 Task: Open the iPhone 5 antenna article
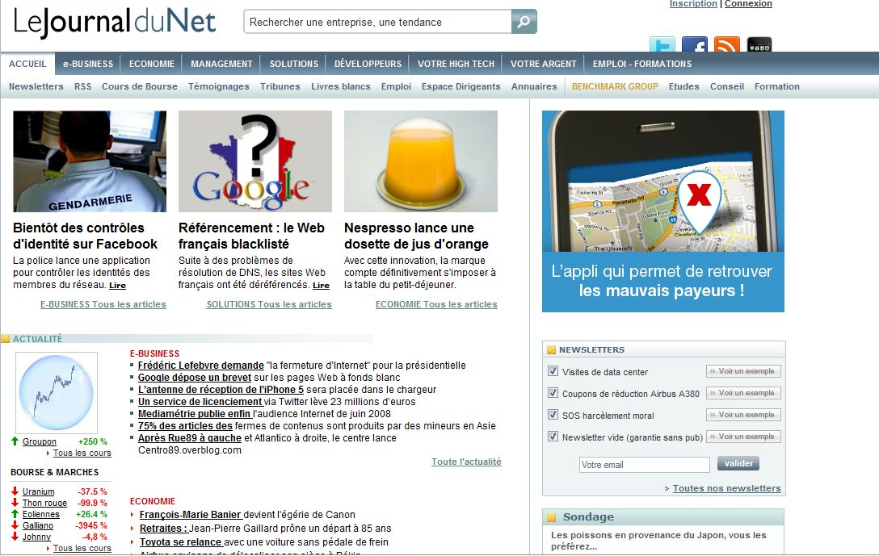221,390
